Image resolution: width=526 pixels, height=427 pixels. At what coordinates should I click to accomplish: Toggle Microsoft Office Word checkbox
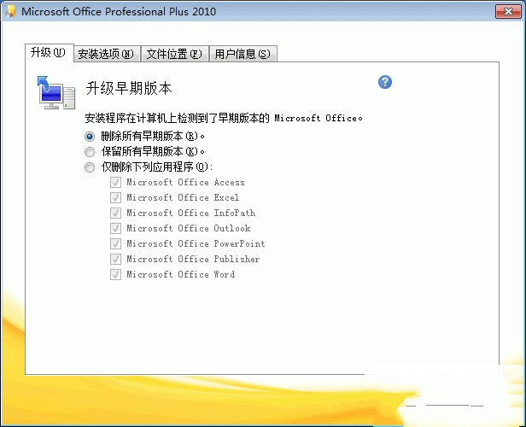(115, 274)
